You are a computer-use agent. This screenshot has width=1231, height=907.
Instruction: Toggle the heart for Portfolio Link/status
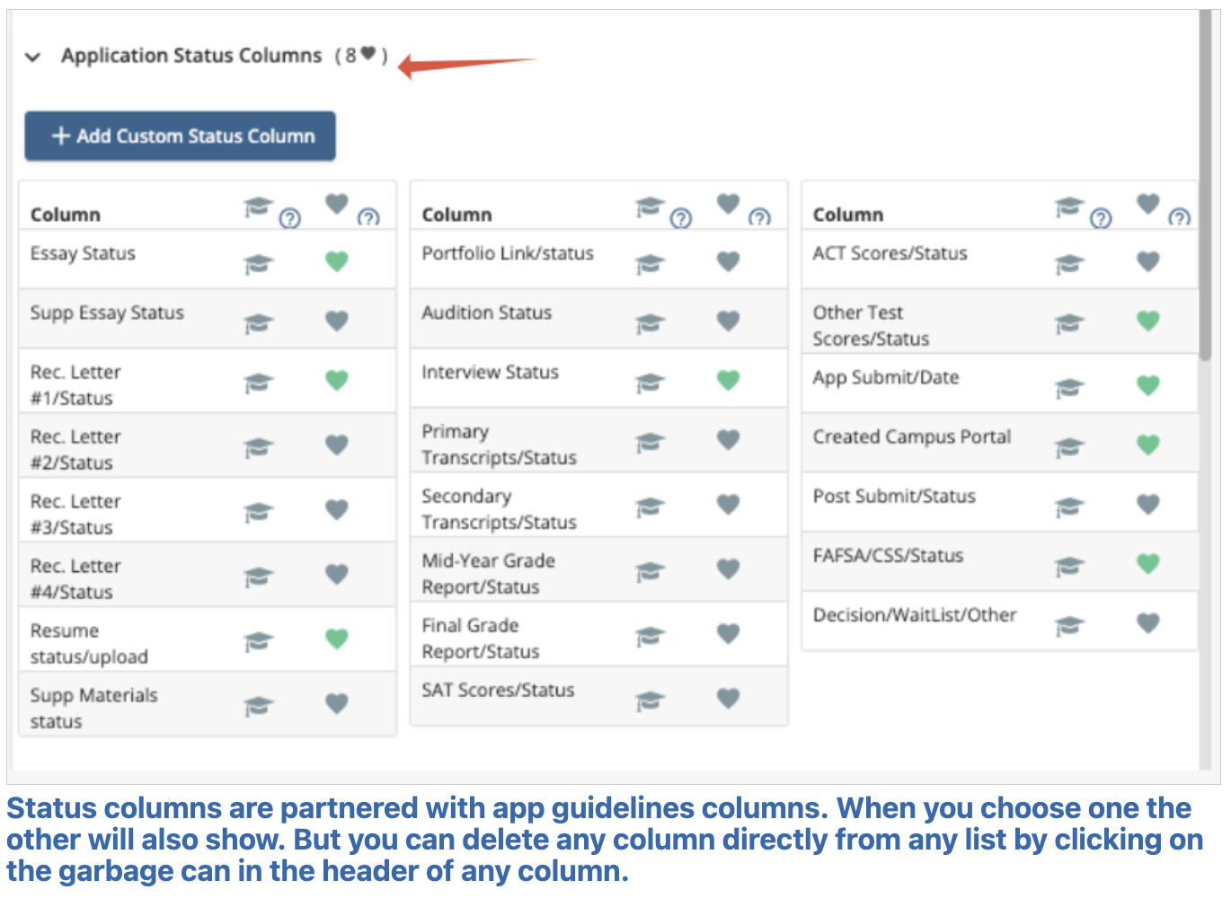[x=728, y=260]
